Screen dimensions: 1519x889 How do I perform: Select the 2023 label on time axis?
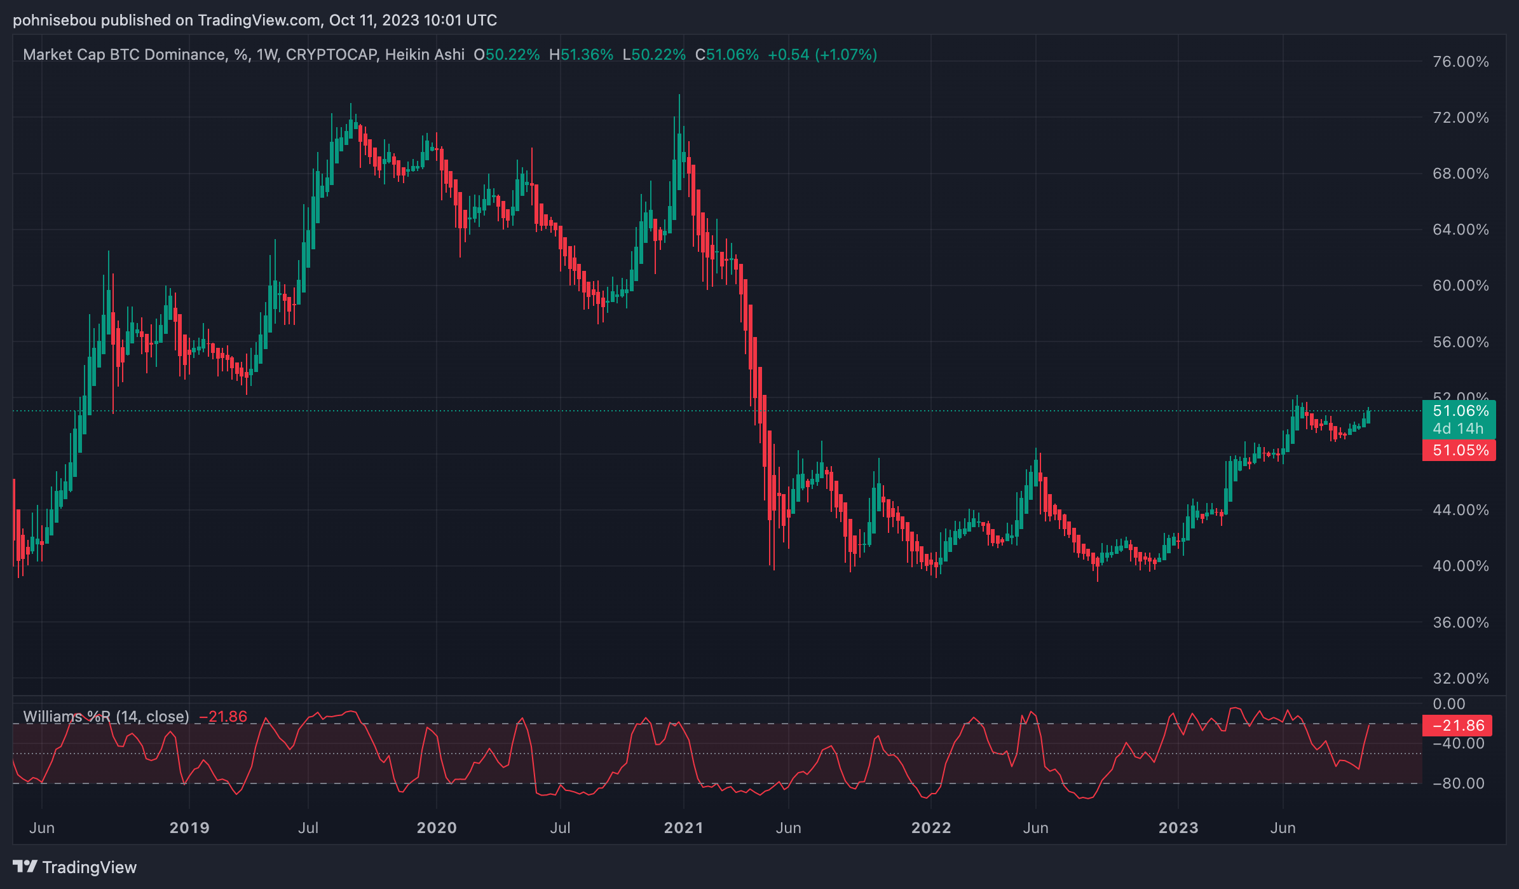coord(1178,828)
